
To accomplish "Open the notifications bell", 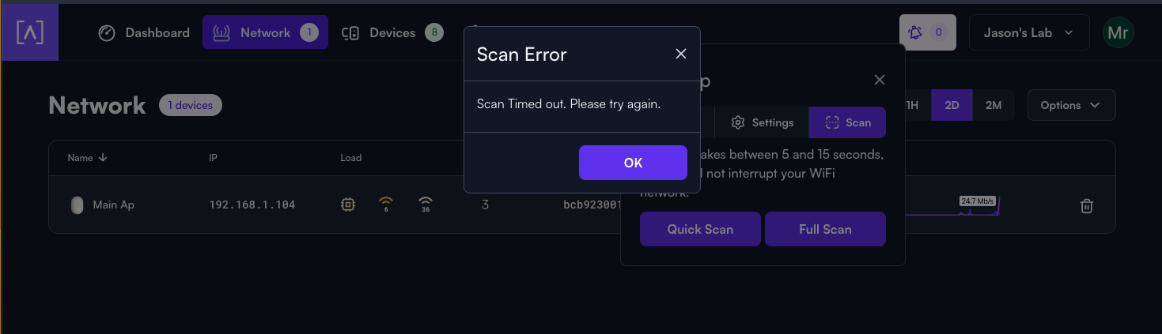I will coord(928,33).
